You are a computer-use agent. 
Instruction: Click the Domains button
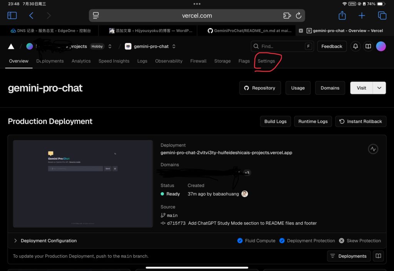pyautogui.click(x=330, y=88)
